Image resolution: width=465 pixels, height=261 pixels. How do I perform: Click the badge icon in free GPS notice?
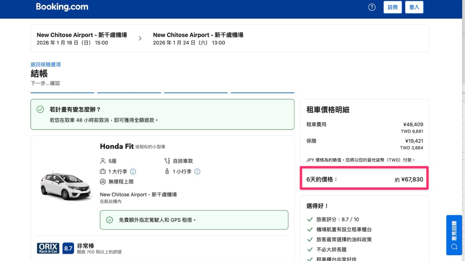point(110,220)
